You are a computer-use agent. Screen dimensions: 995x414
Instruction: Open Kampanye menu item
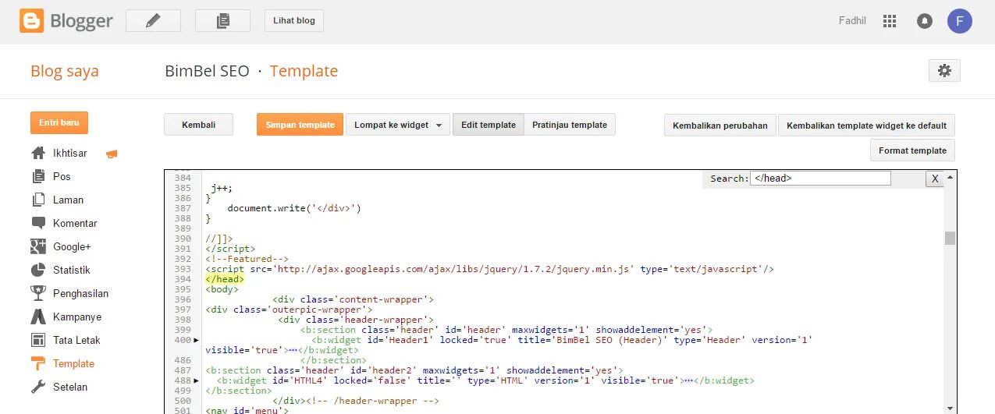tap(77, 317)
